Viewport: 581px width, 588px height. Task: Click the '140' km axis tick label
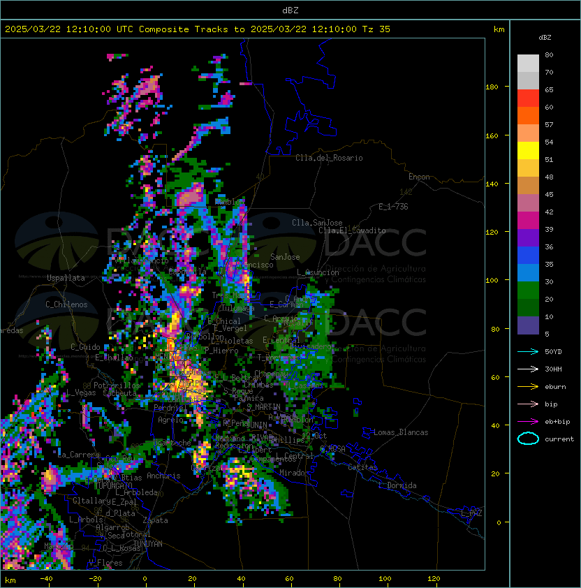(492, 184)
